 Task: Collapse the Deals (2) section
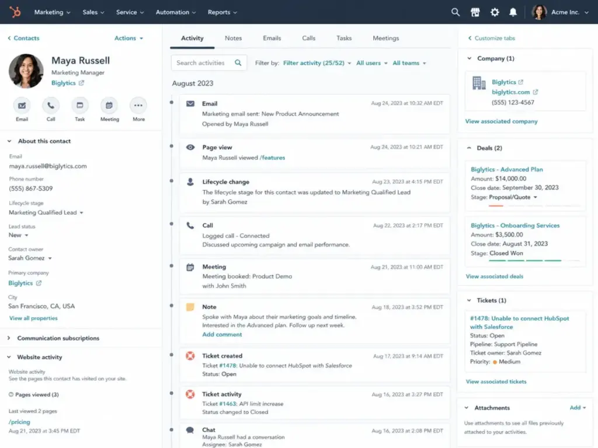point(469,148)
